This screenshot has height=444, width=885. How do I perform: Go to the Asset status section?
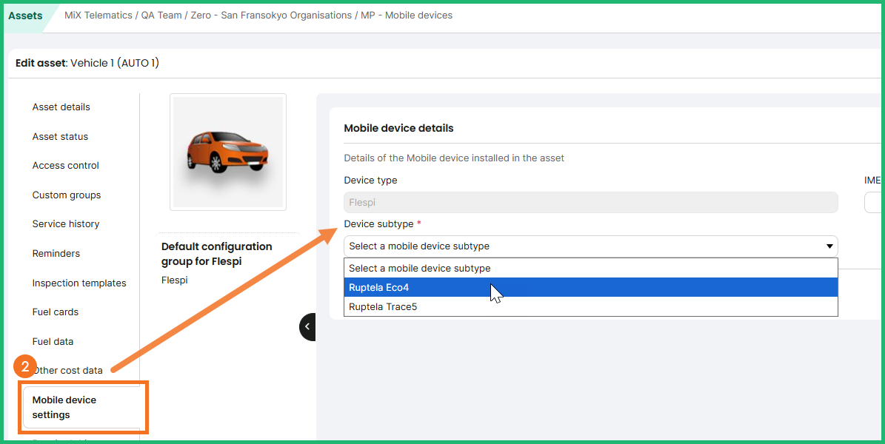tap(60, 137)
